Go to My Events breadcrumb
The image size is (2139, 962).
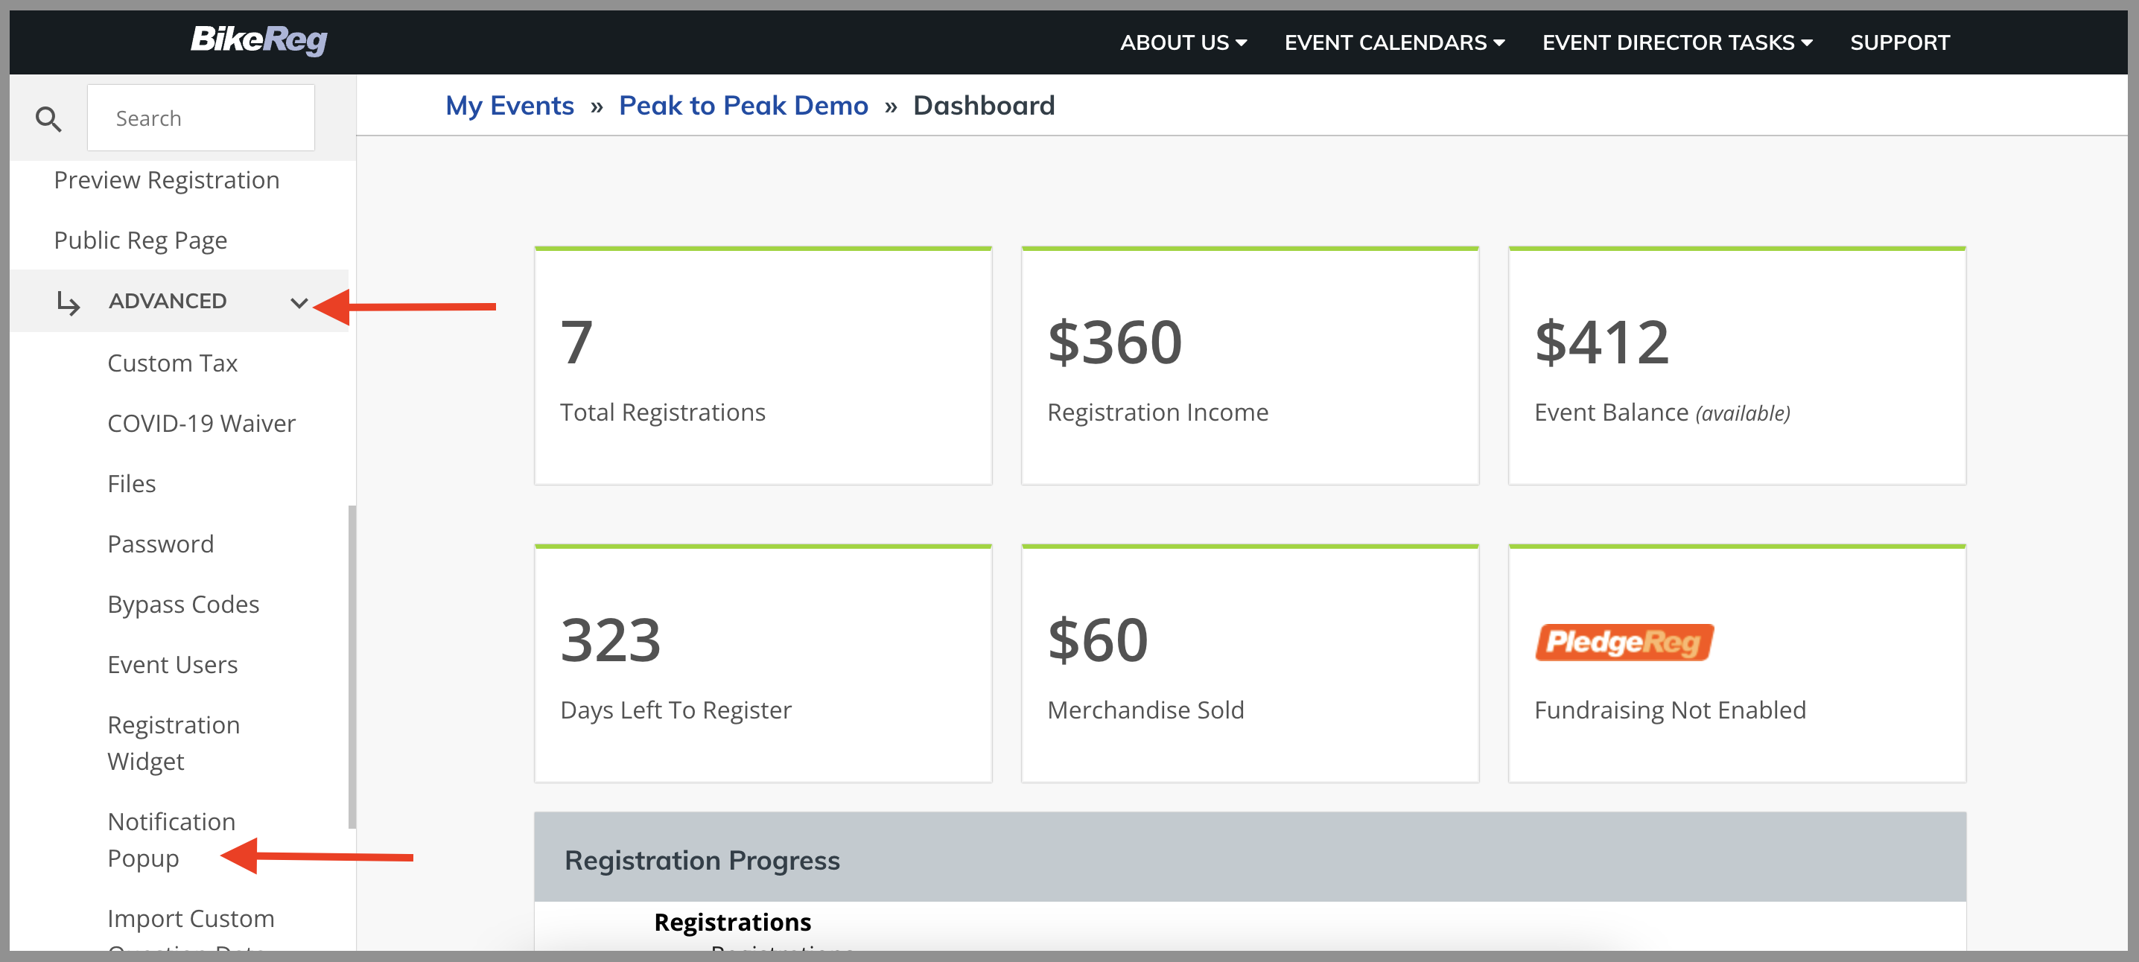[509, 106]
